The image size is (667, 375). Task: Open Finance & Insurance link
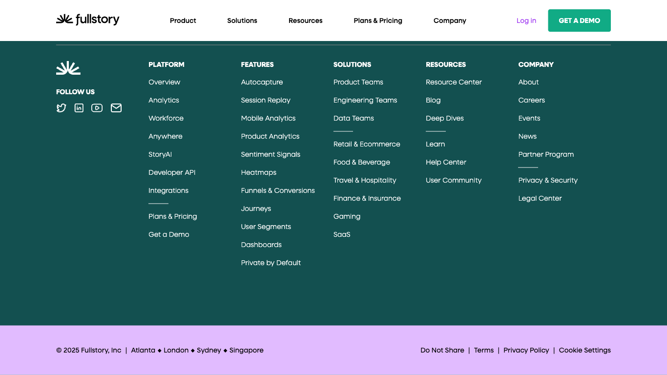[x=367, y=198]
